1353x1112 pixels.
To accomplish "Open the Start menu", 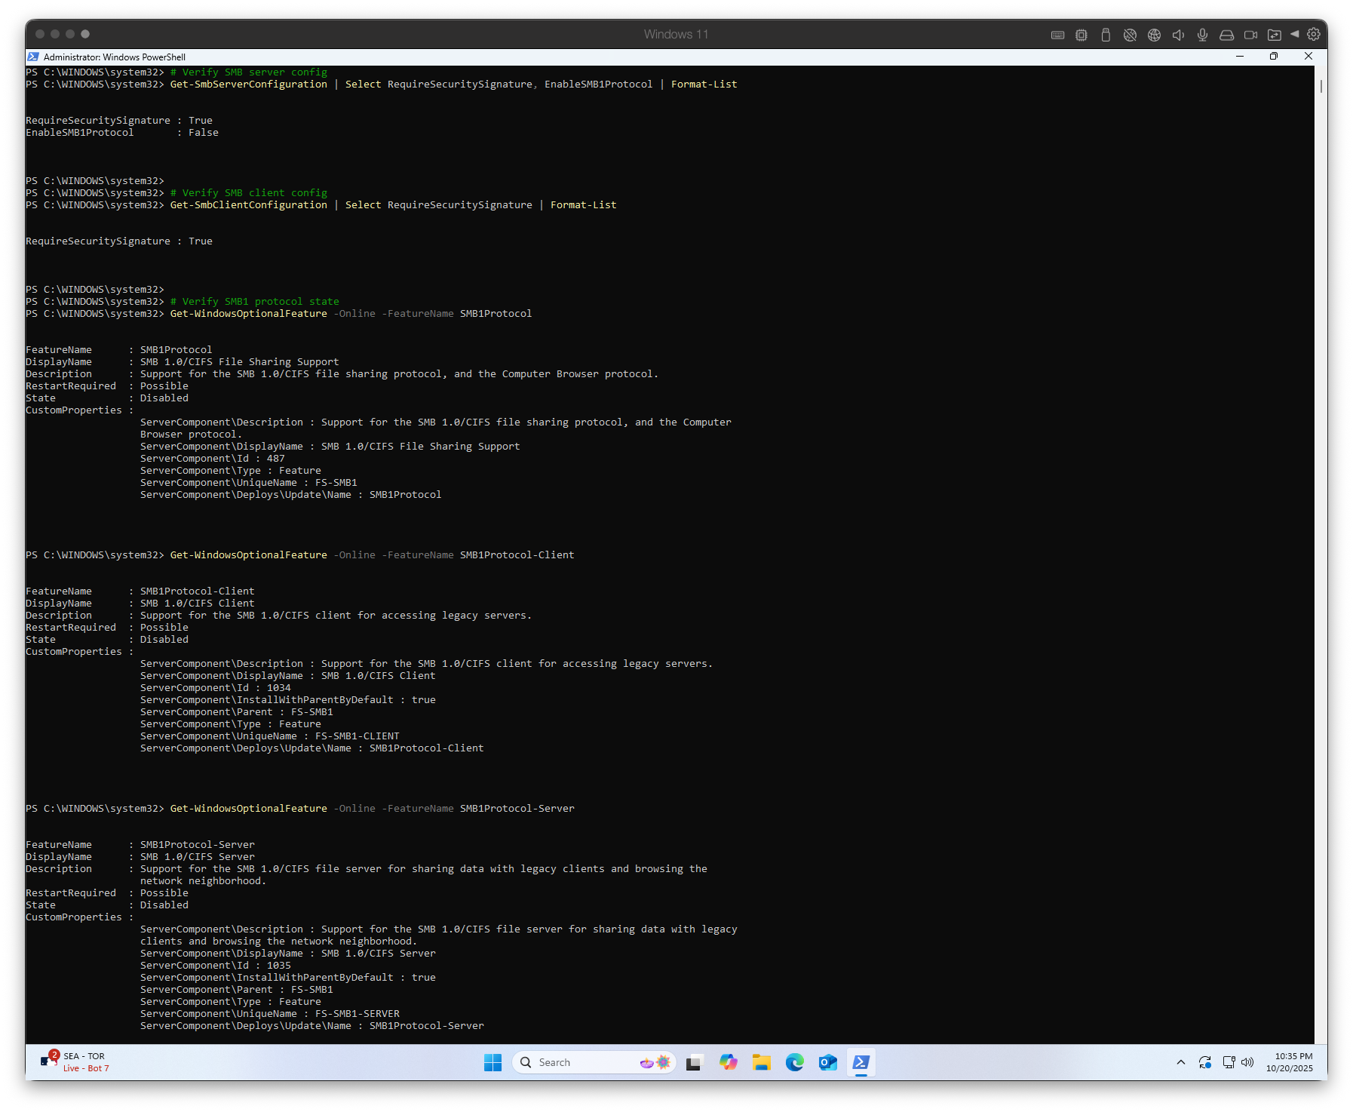I will (x=492, y=1061).
